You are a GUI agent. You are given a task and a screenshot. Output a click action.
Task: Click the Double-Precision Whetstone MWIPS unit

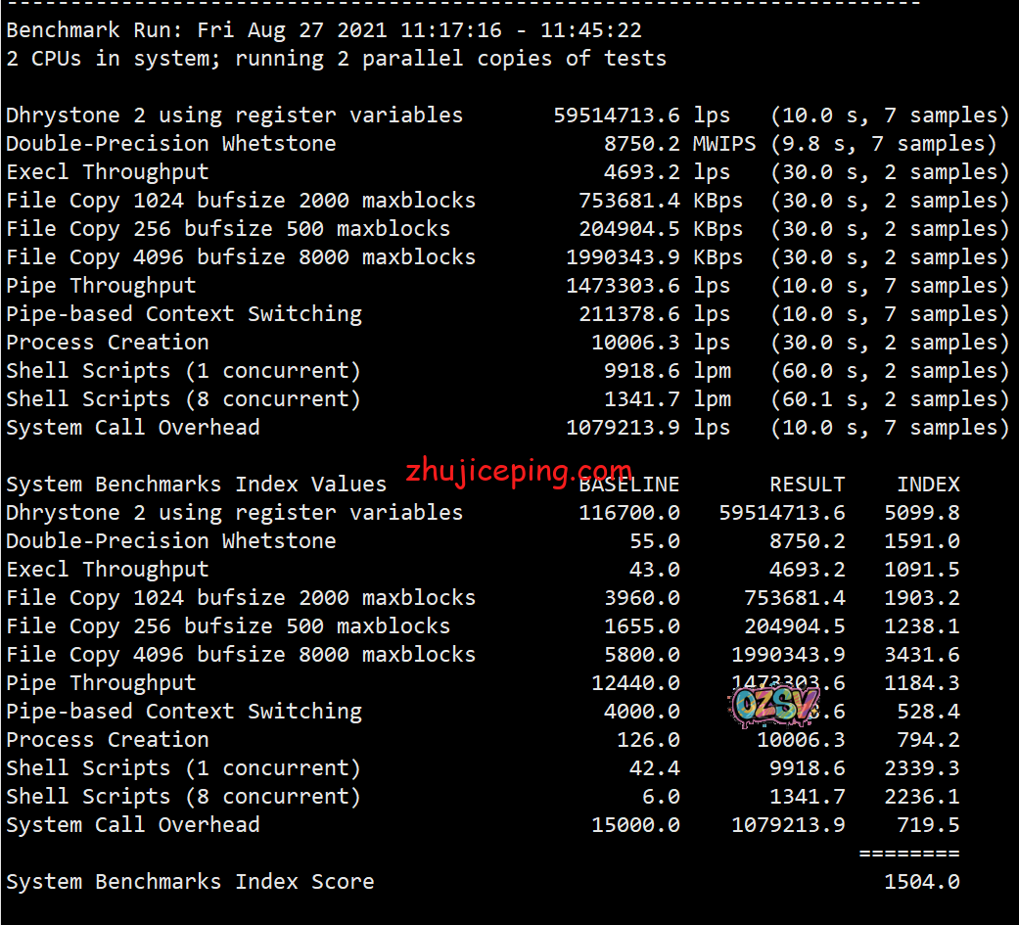pos(724,144)
